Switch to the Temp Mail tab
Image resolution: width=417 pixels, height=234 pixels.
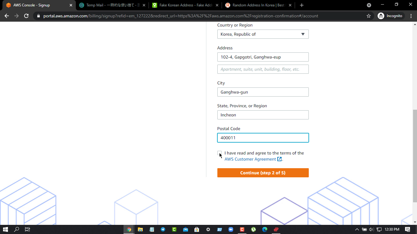coord(110,5)
